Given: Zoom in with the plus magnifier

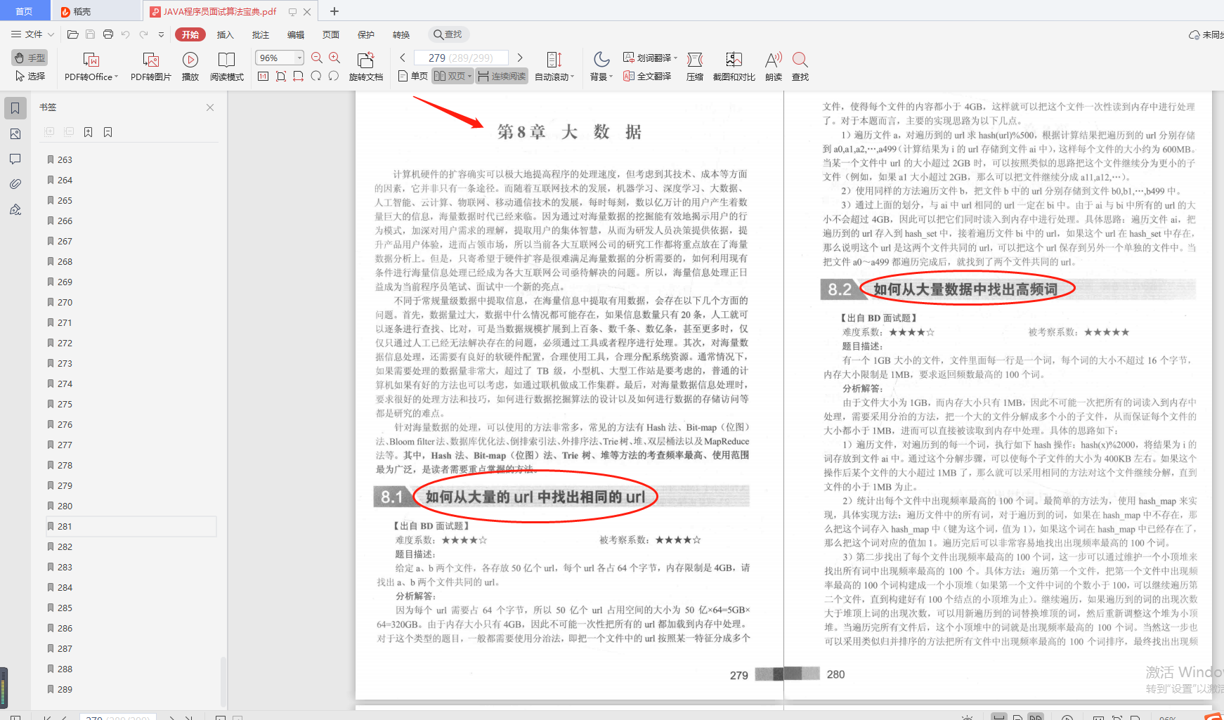Looking at the screenshot, I should 334,58.
